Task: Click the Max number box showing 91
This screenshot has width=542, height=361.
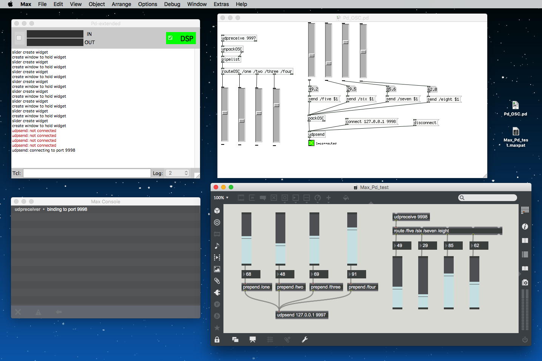Action: coord(357,274)
